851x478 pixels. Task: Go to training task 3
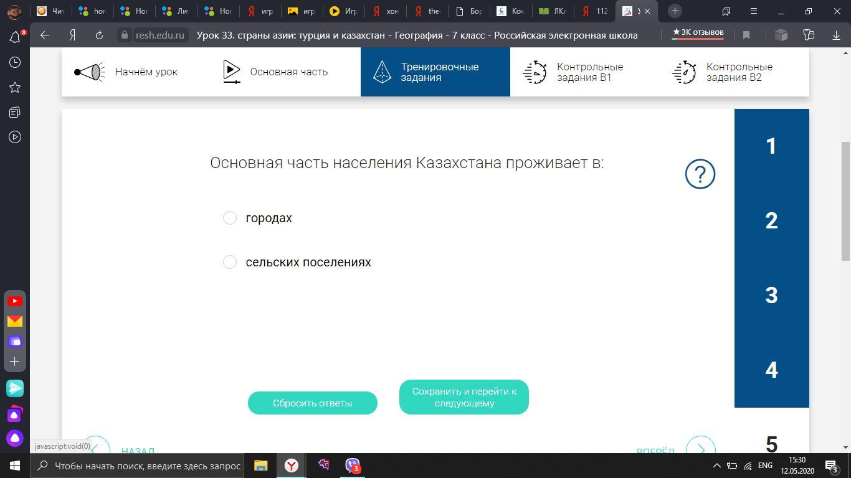point(772,296)
